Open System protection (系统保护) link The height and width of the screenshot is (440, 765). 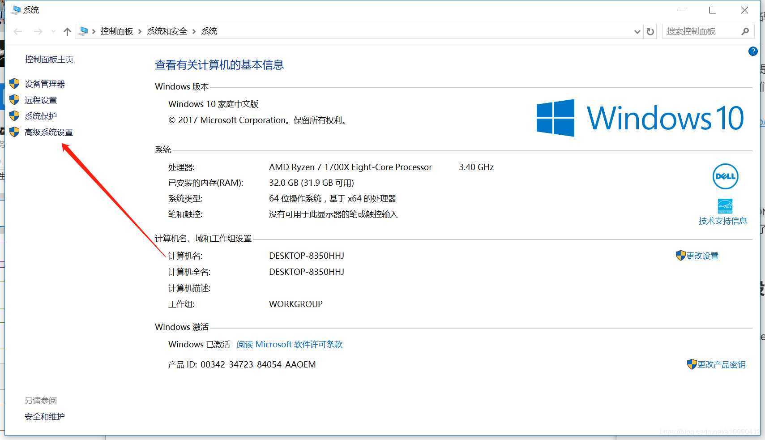(x=41, y=116)
